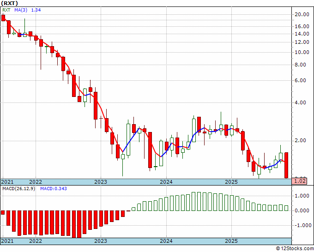Click 2022 on the price chart time axis
The width and height of the screenshot is (314, 252).
[x=36, y=182]
